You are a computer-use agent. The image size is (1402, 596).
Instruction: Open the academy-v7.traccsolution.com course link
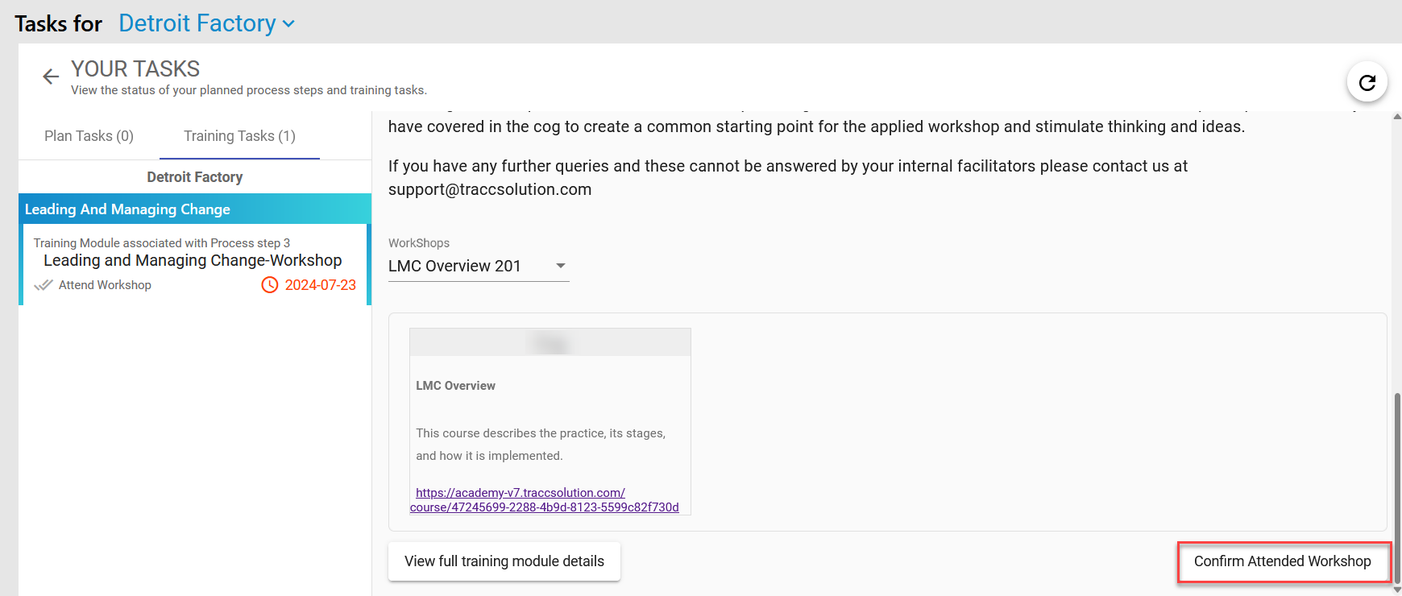pos(545,500)
